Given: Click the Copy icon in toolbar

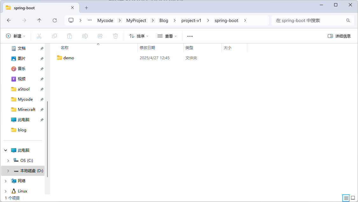Looking at the screenshot, I should click(x=54, y=36).
